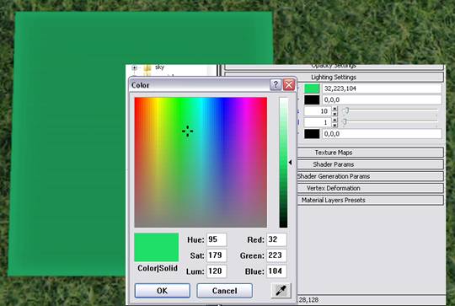Increase the value 10 spinner
Image resolution: width=455 pixels, height=306 pixels.
pos(335,109)
